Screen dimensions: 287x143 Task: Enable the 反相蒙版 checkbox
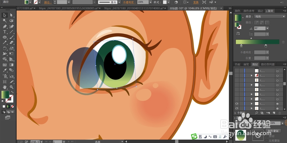coord(267,140)
